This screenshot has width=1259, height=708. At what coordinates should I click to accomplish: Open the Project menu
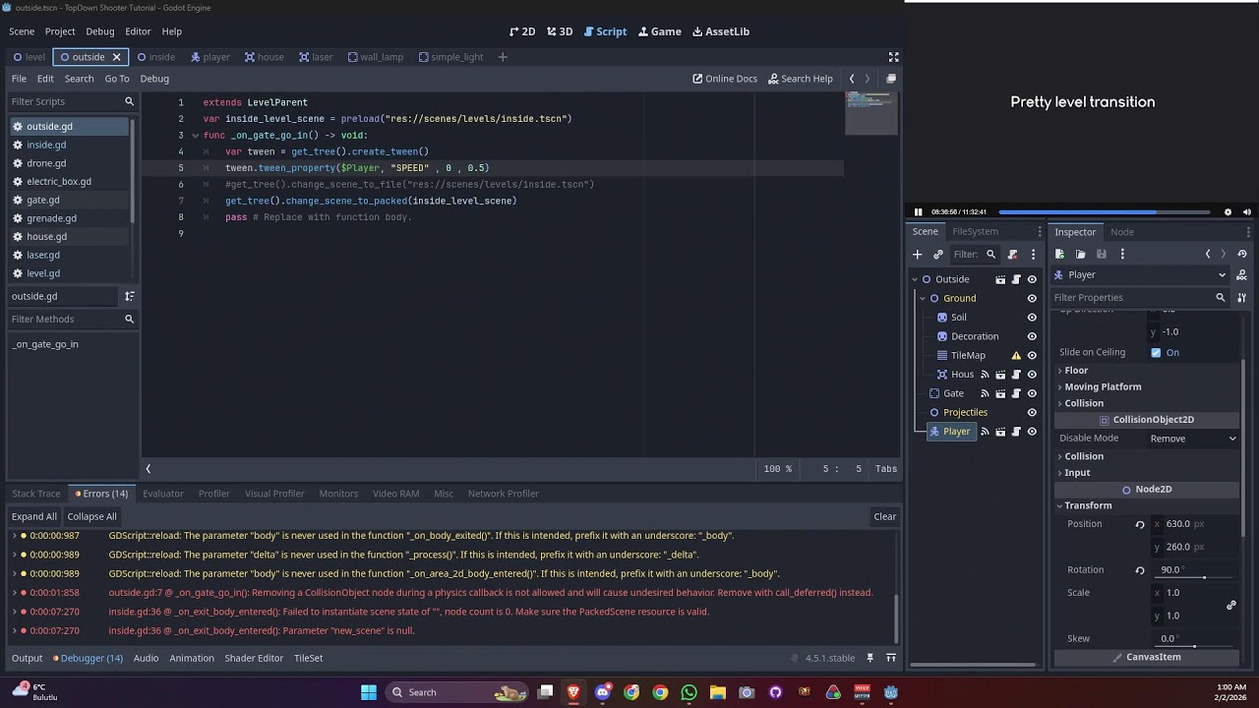(60, 31)
